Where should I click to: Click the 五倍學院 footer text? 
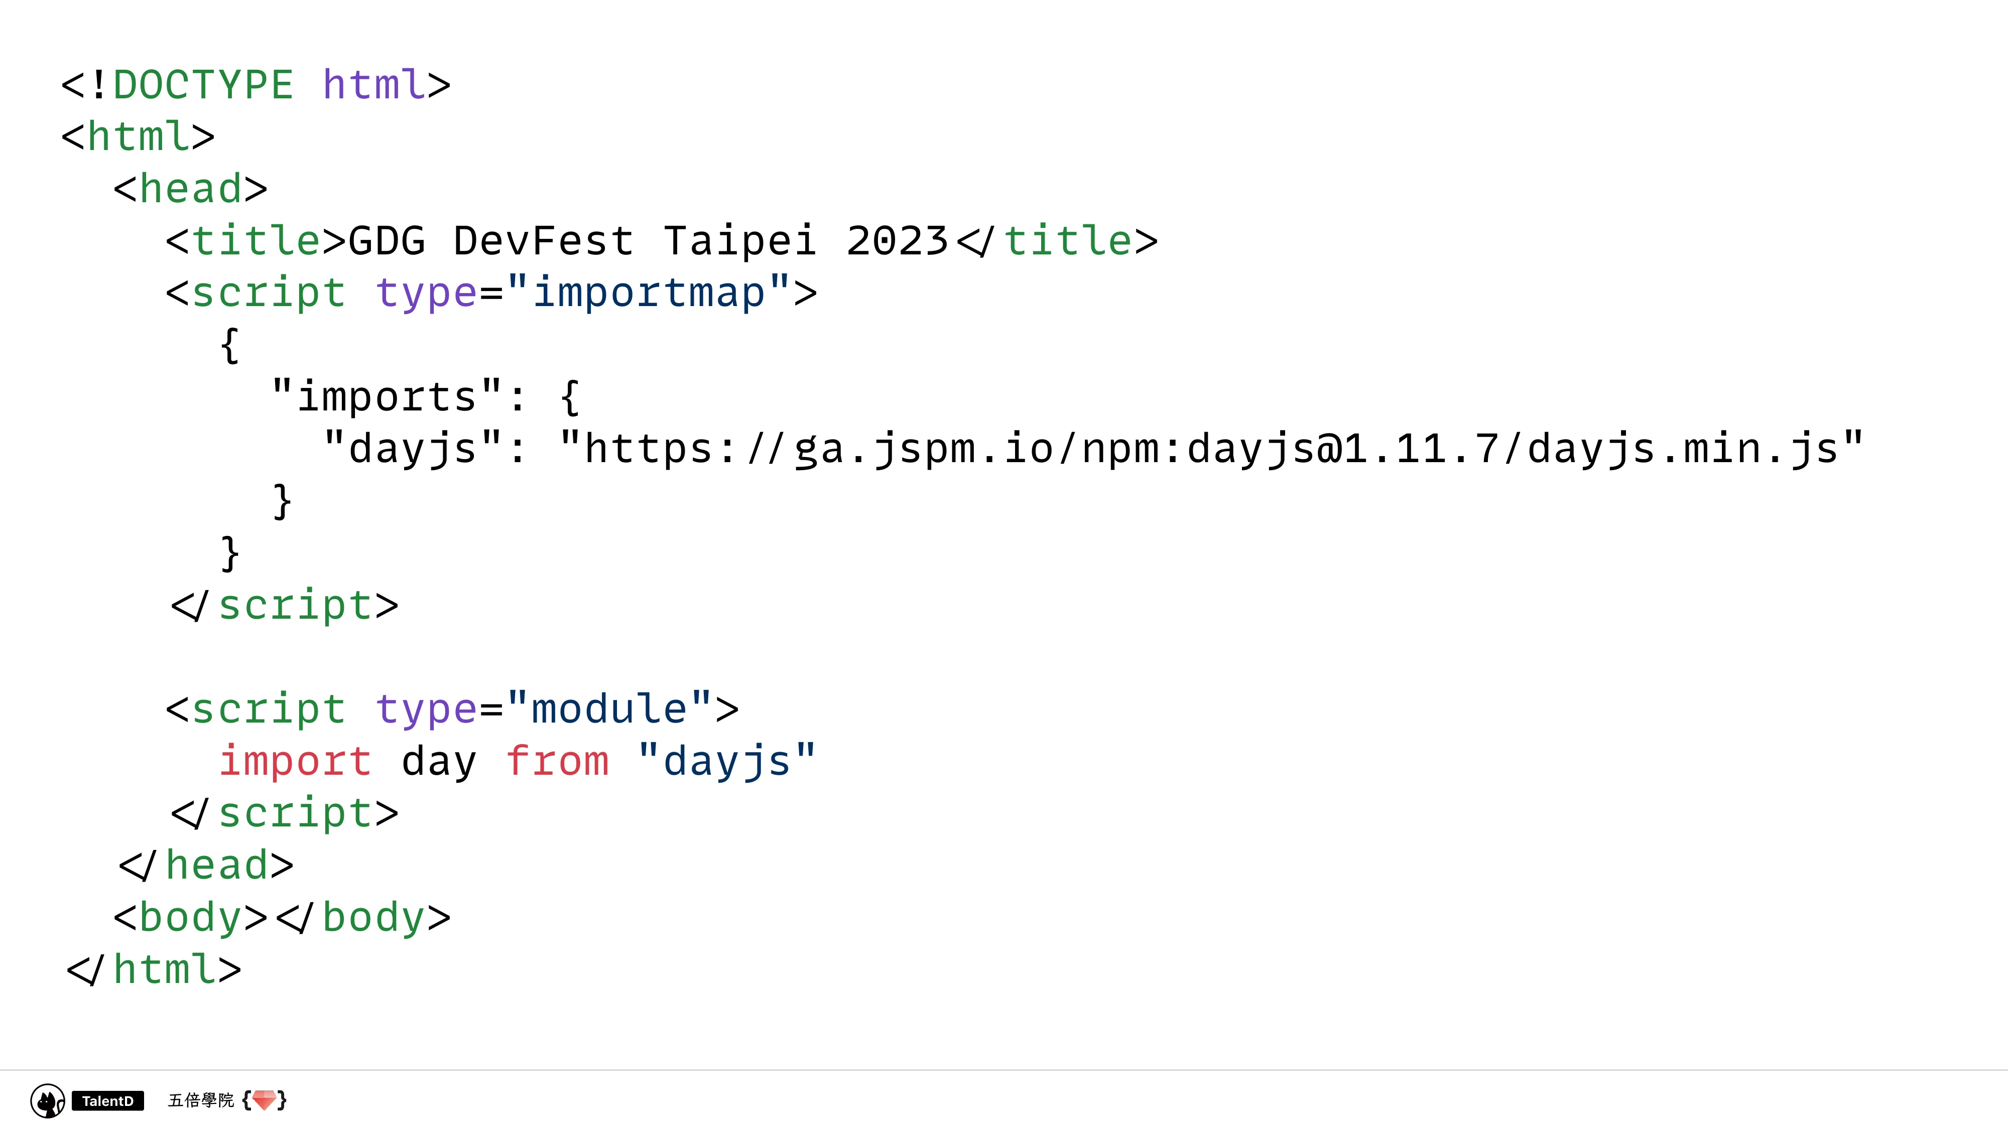(x=200, y=1100)
